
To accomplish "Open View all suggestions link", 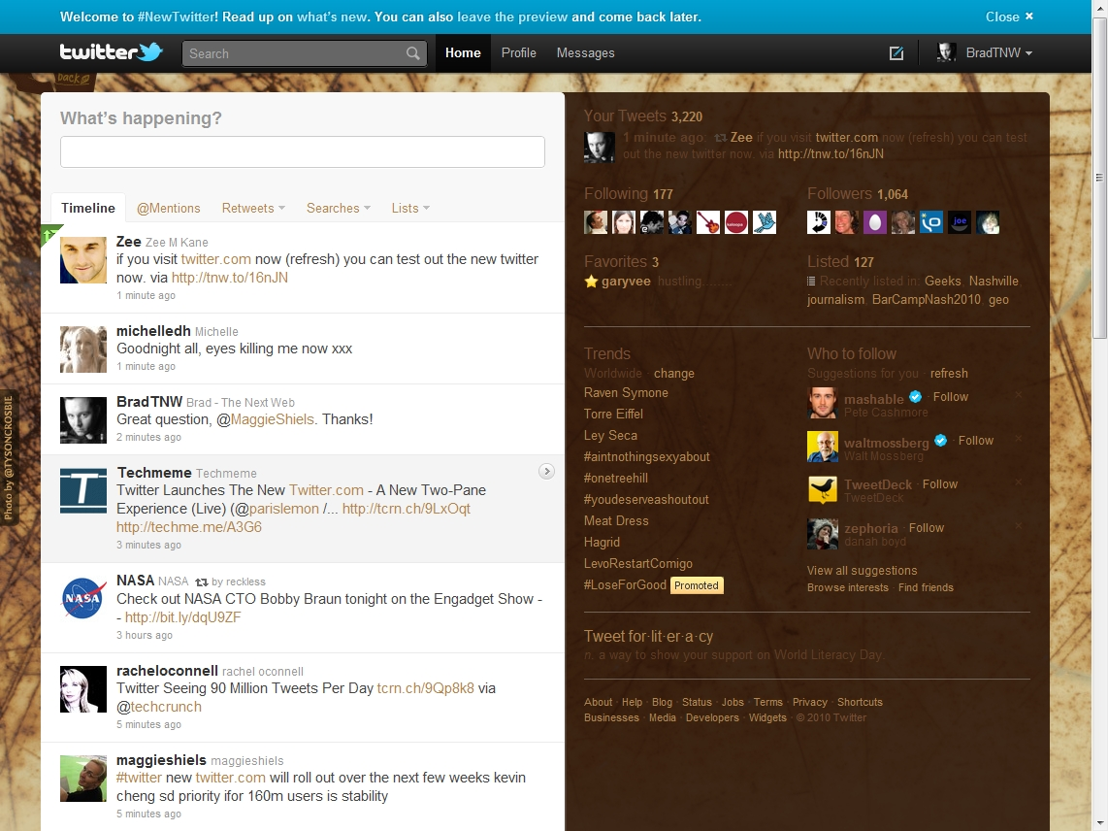I will (x=863, y=571).
